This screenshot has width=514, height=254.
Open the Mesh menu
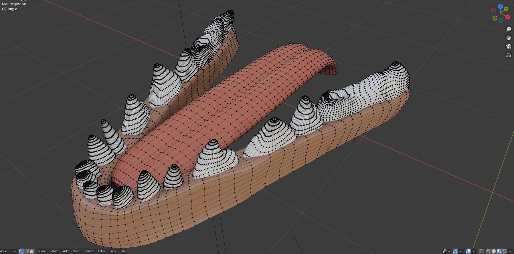pos(76,251)
